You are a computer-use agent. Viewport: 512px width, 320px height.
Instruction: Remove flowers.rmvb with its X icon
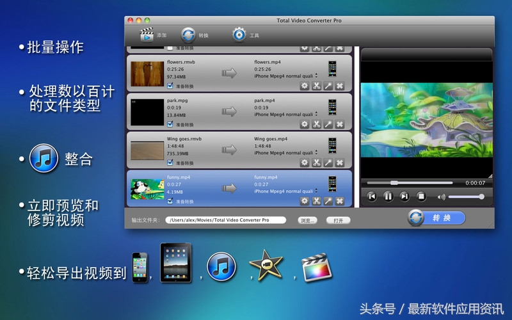tap(340, 86)
